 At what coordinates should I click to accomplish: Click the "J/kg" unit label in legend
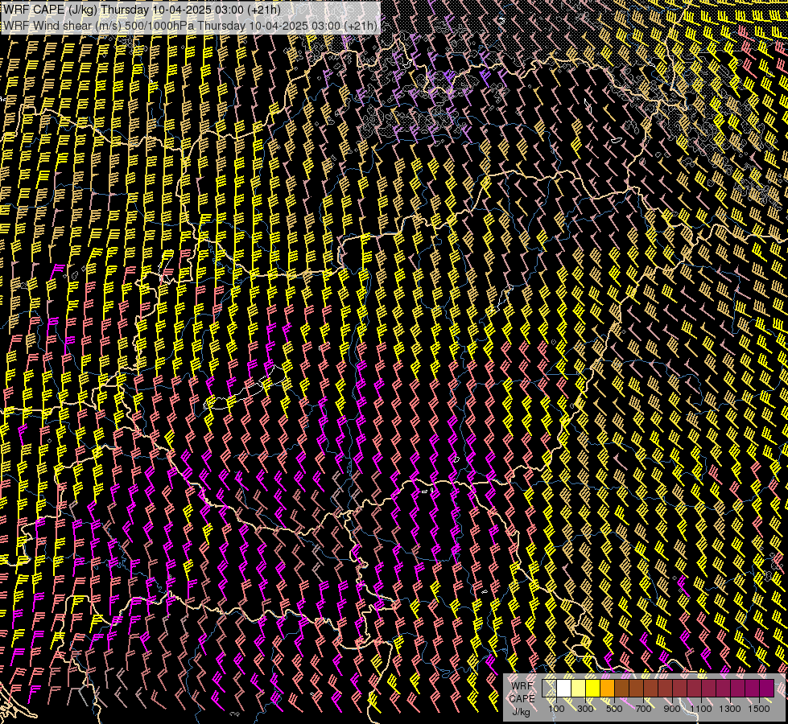pos(521,712)
